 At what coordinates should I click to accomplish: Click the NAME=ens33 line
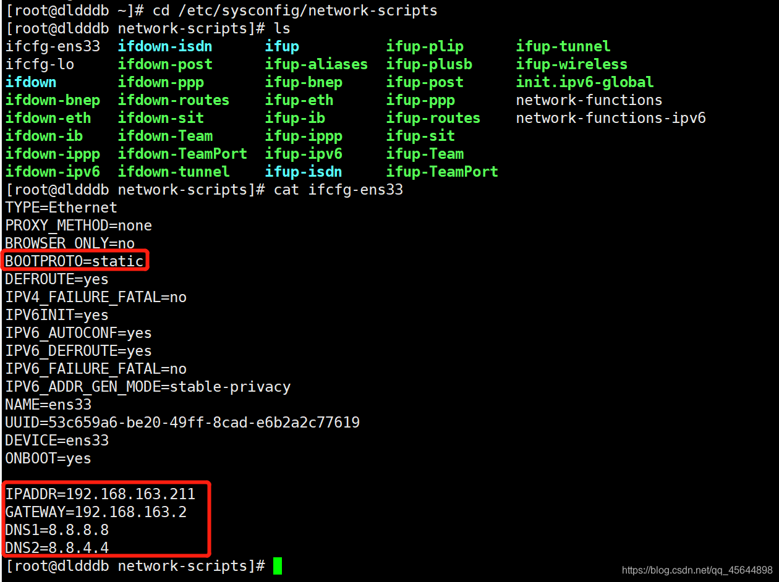point(48,405)
